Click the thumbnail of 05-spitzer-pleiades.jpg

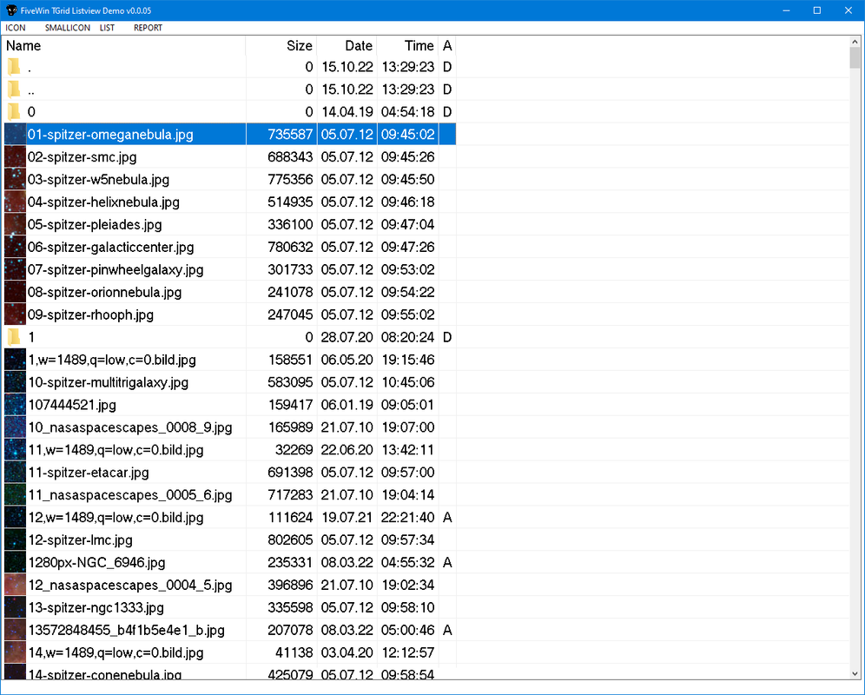click(15, 225)
